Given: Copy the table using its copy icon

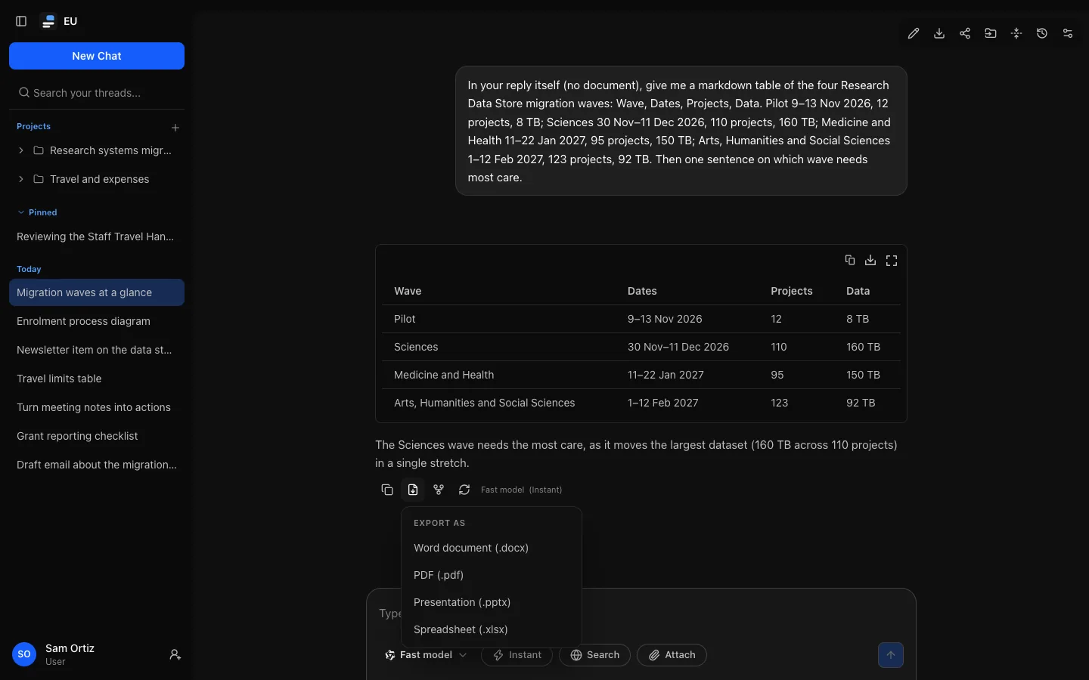Looking at the screenshot, I should pyautogui.click(x=850, y=260).
